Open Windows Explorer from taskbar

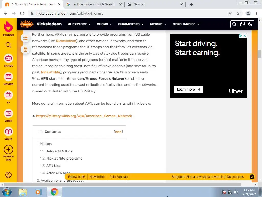click(x=23, y=192)
